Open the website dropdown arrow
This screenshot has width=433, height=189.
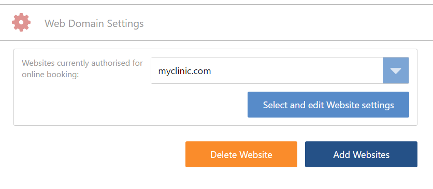tap(396, 70)
